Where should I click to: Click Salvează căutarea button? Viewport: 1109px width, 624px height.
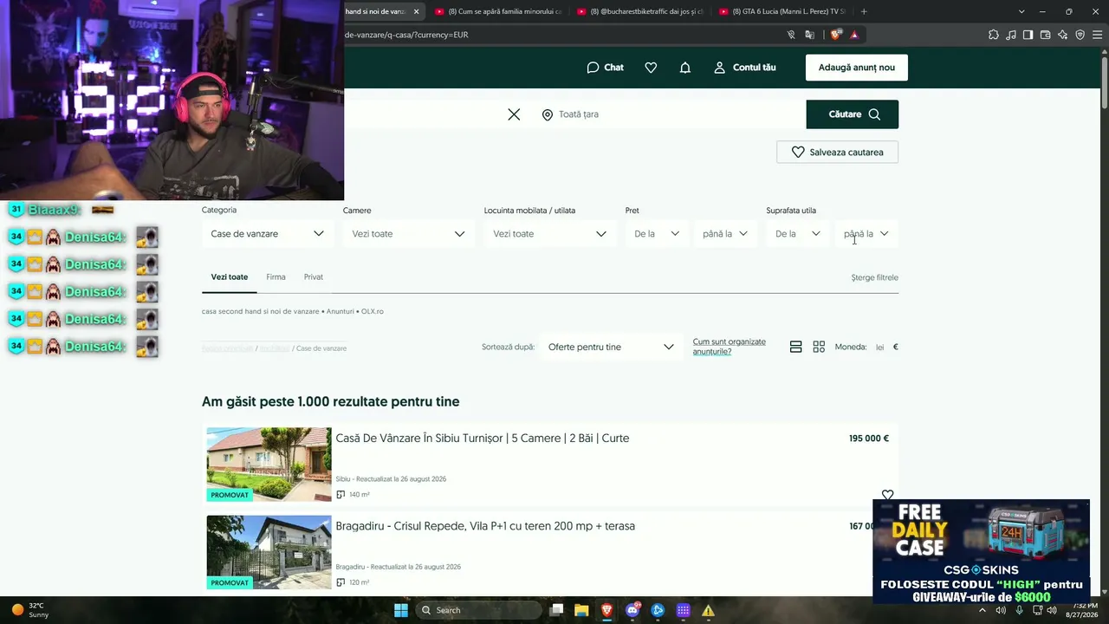pos(837,152)
